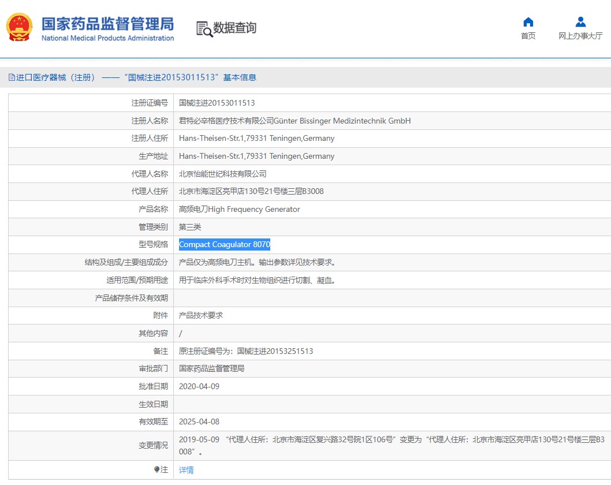This screenshot has height=485, width=611.
Task: Click the home icon above 首页
Action: [x=528, y=22]
